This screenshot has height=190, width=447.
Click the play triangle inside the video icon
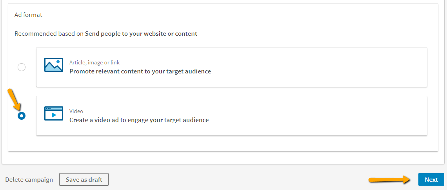click(54, 115)
